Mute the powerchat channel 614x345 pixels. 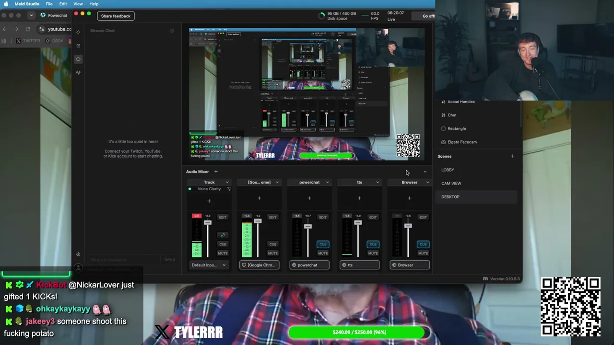point(323,253)
